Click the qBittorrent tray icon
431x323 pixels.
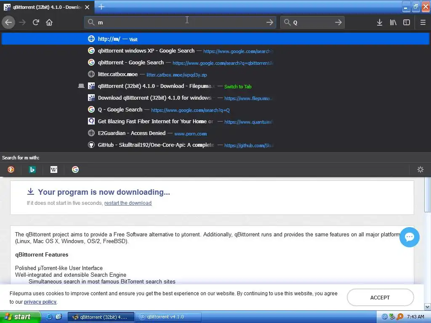click(x=385, y=317)
